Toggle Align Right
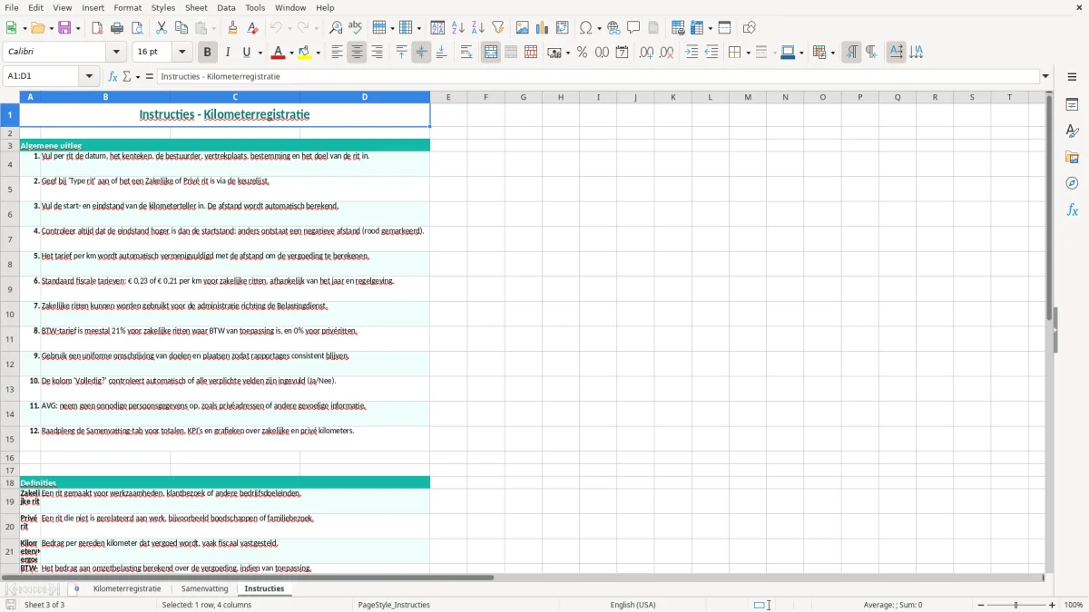The height and width of the screenshot is (612, 1089). (x=377, y=53)
